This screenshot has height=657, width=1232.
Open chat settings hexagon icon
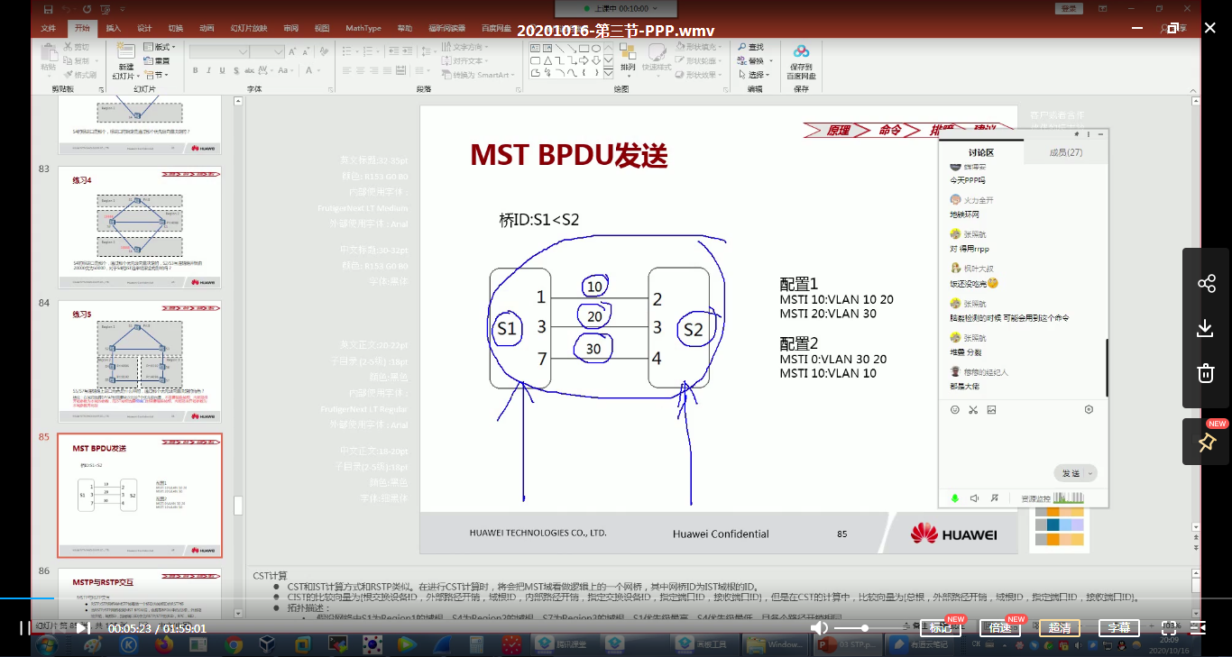(x=1089, y=409)
